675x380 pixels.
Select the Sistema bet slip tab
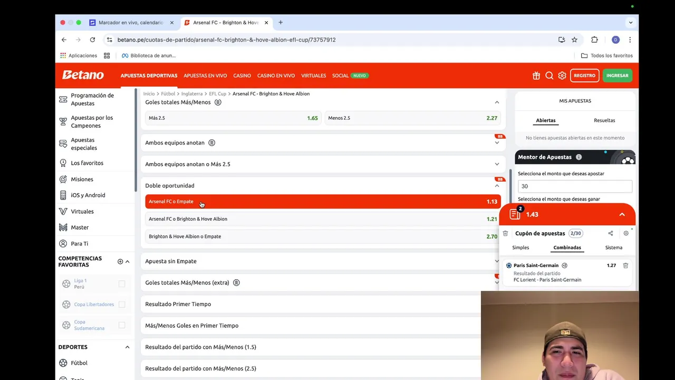click(x=614, y=248)
